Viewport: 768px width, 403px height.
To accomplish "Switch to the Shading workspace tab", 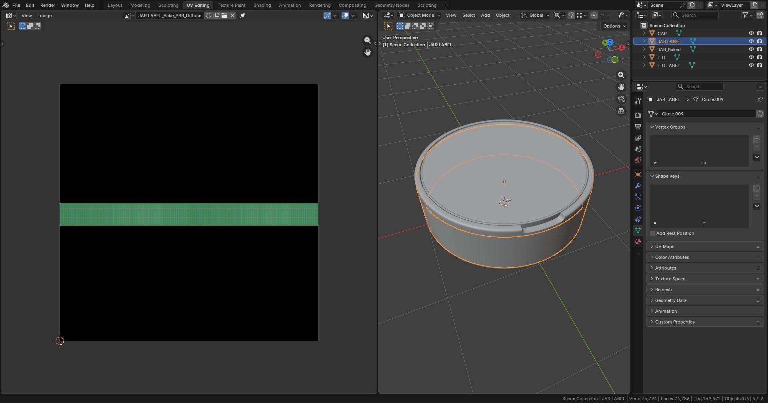I will [x=262, y=5].
